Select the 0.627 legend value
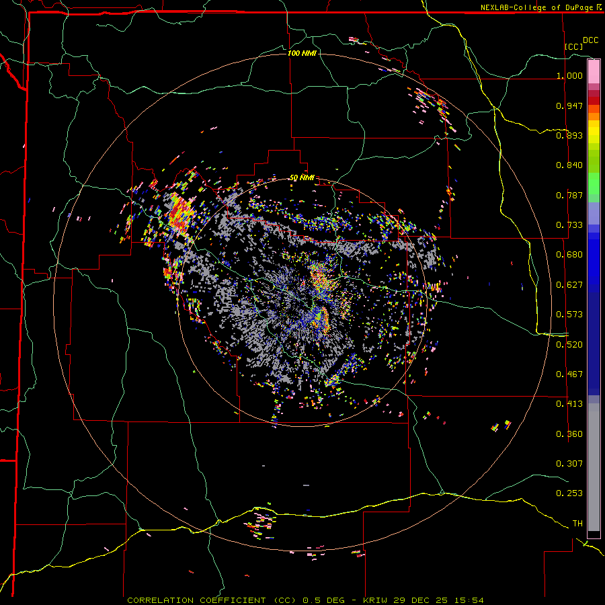This screenshot has width=605, height=605. [569, 285]
